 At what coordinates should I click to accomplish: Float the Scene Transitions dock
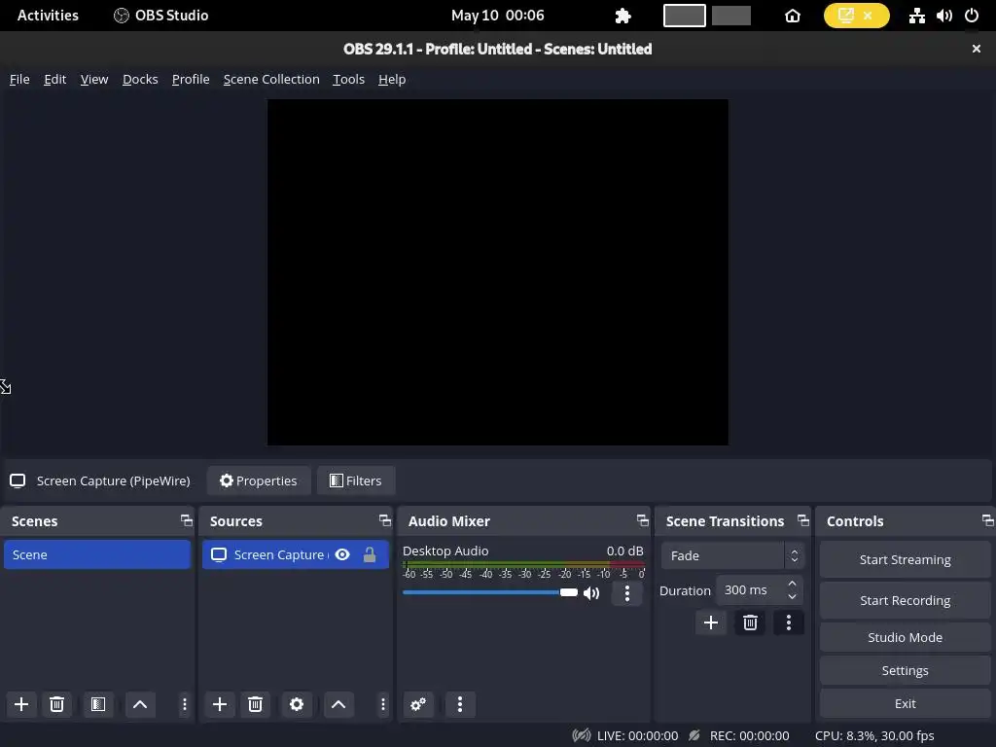[x=802, y=520]
